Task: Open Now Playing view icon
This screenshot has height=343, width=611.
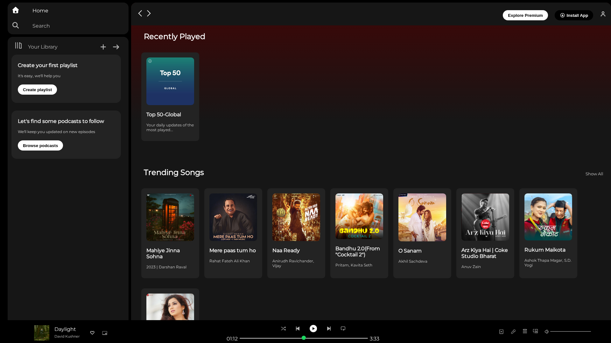Action: tap(501, 332)
